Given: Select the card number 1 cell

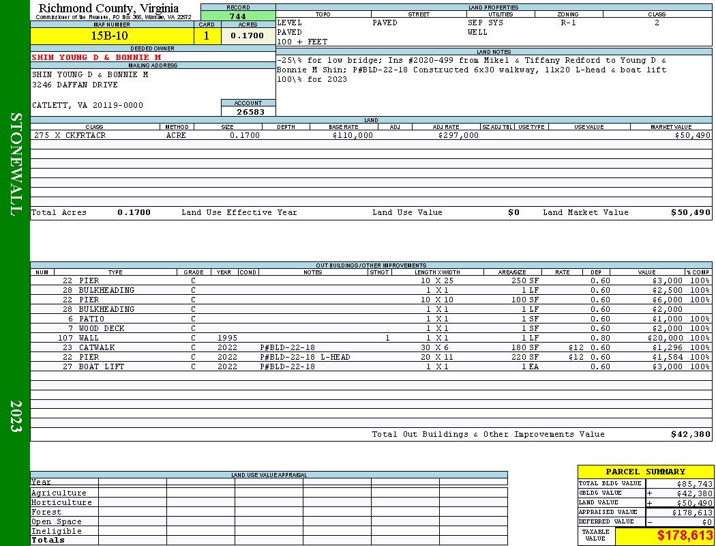Looking at the screenshot, I should click(207, 35).
